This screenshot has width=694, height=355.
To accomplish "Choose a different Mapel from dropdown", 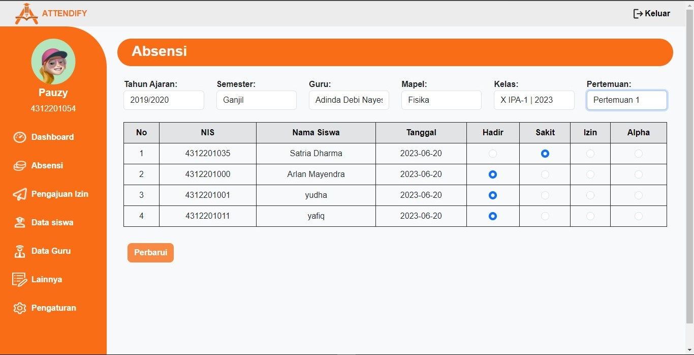I will (441, 100).
